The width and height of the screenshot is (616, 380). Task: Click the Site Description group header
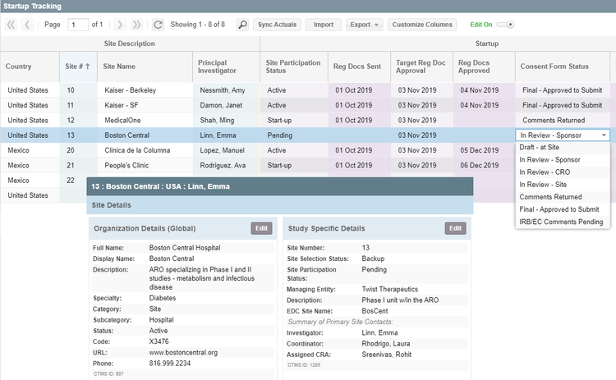click(x=129, y=43)
